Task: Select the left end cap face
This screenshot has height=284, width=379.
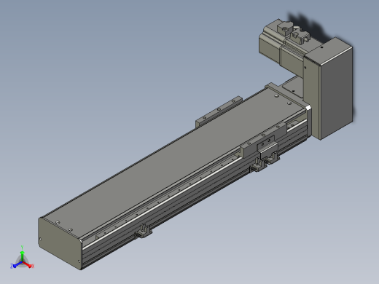Action: (59, 242)
